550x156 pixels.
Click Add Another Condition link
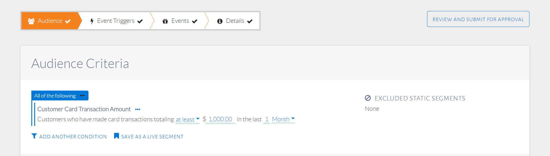(73, 137)
